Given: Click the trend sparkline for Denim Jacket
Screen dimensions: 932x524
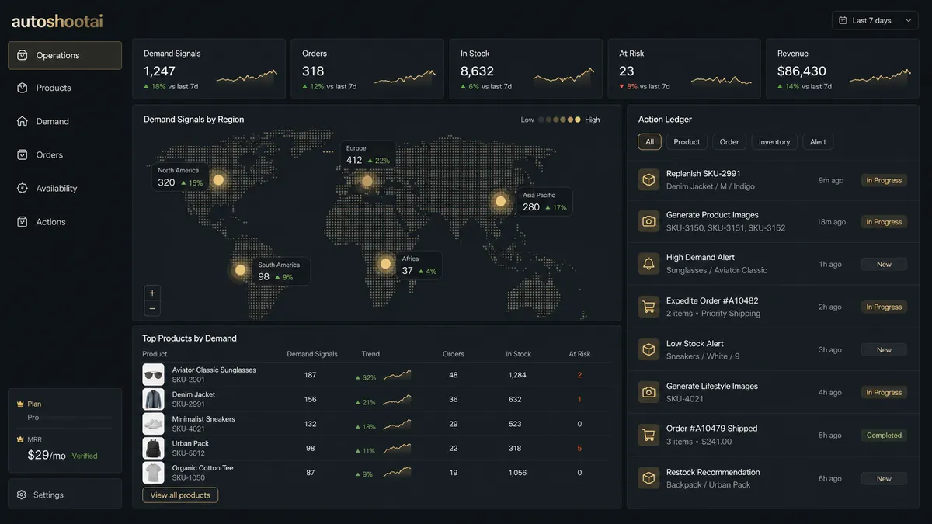Looking at the screenshot, I should (x=397, y=401).
